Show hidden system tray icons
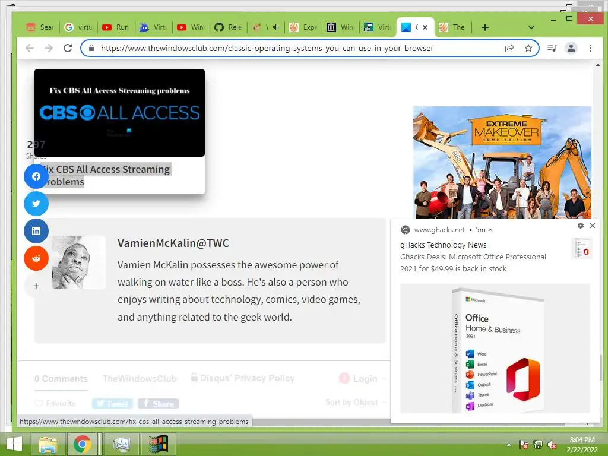The width and height of the screenshot is (608, 456). pyautogui.click(x=509, y=445)
